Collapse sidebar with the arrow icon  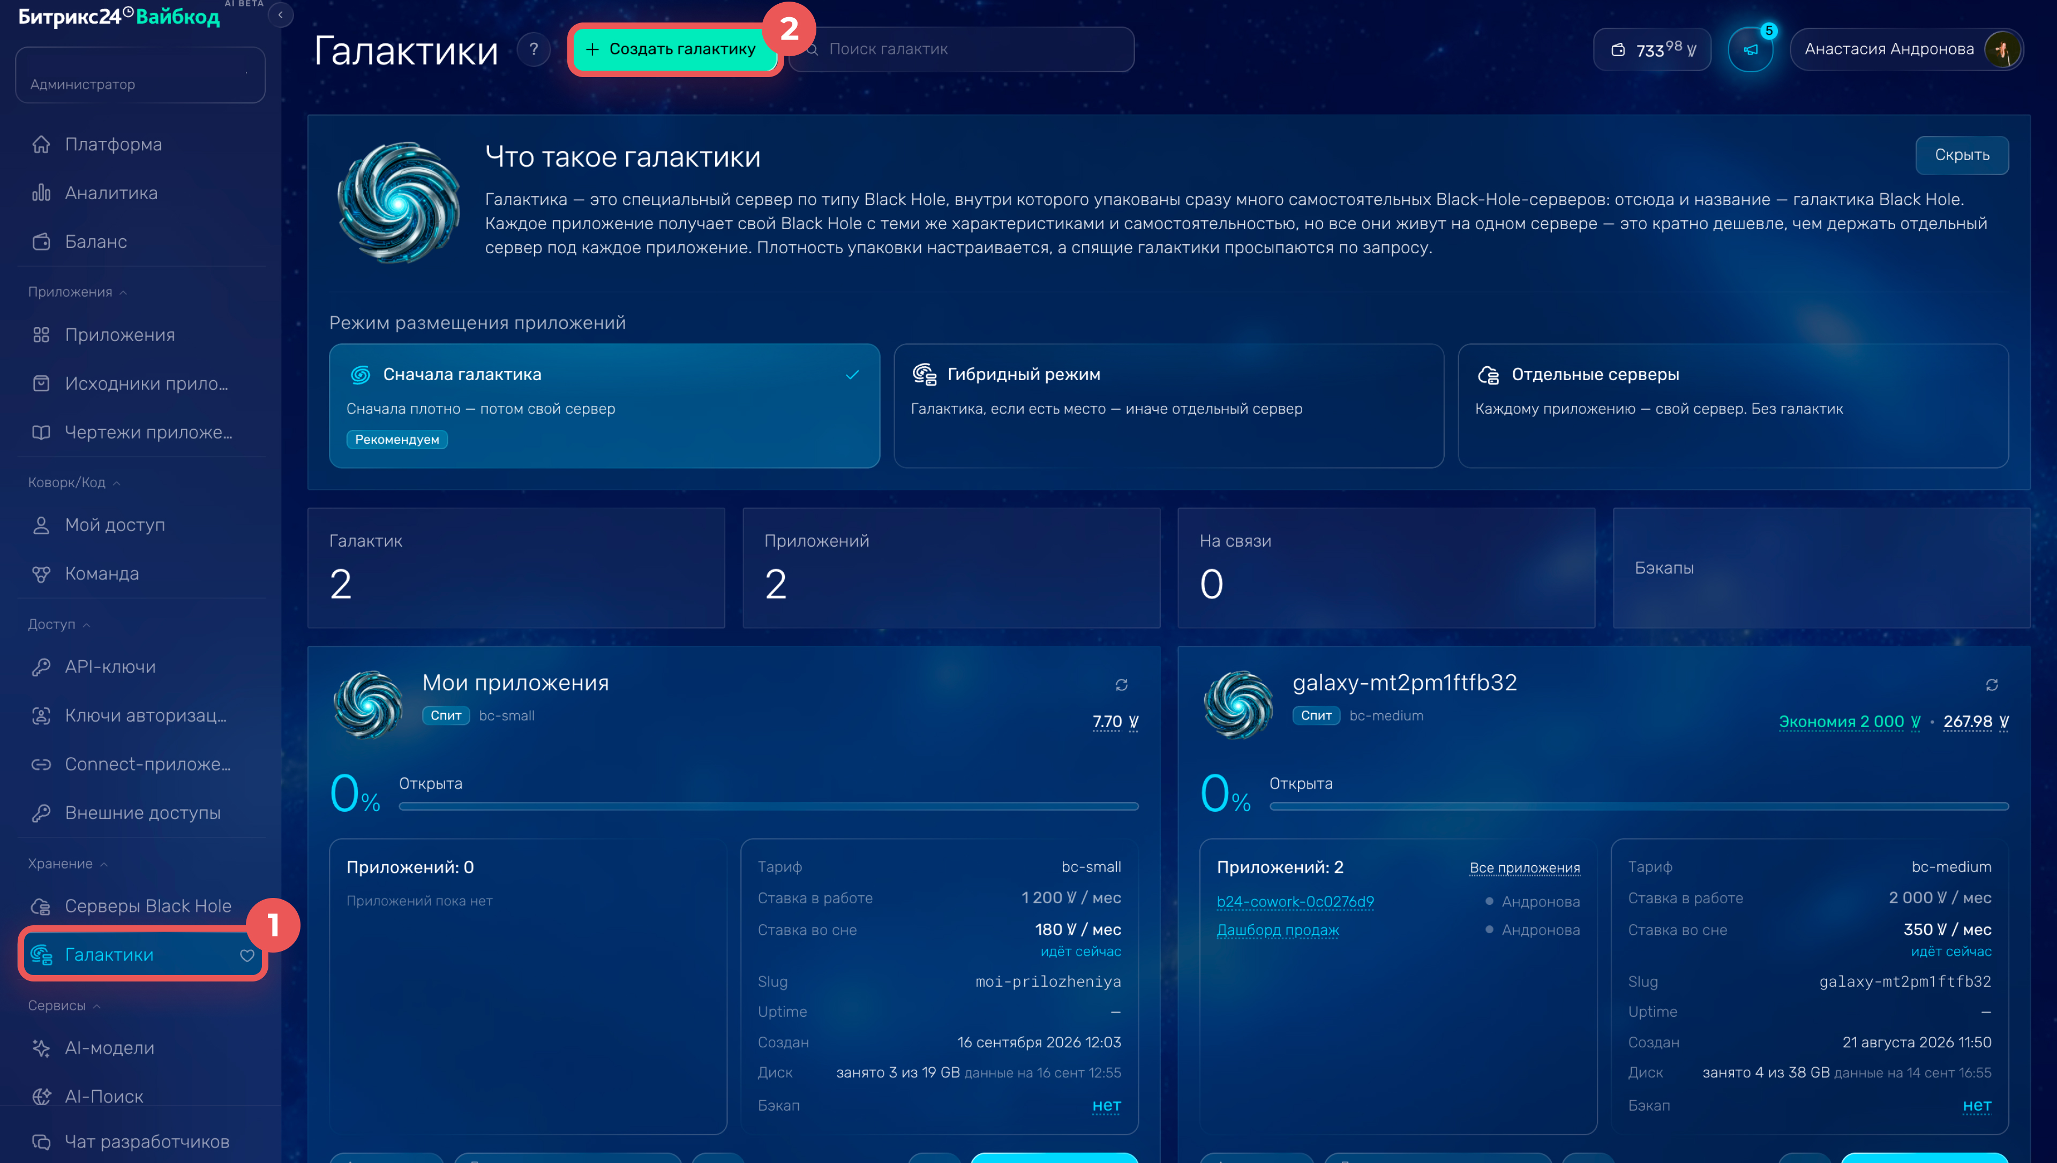(280, 15)
